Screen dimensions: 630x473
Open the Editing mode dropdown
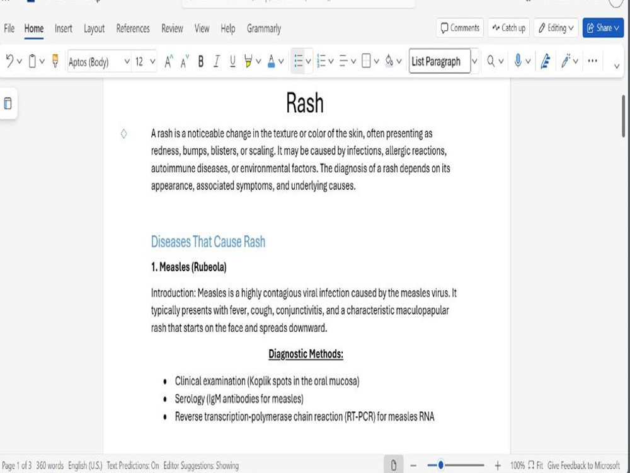point(556,28)
